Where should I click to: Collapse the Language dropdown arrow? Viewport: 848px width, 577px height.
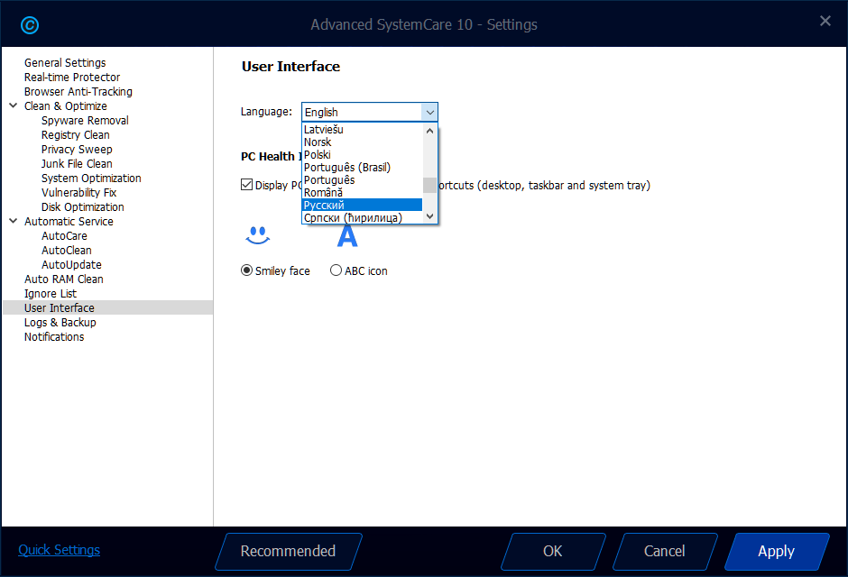pos(429,112)
